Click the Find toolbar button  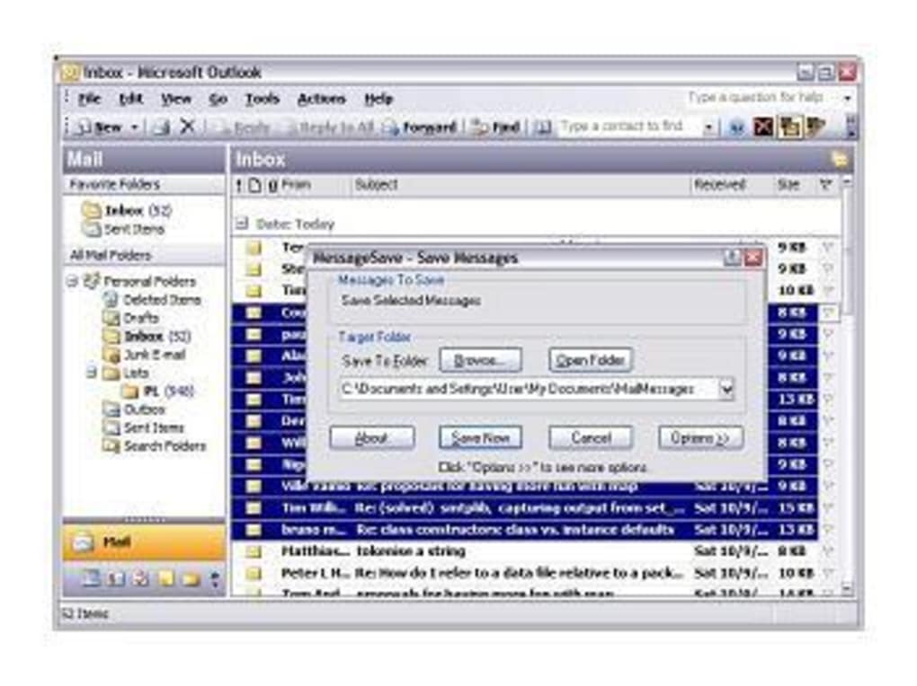coord(496,127)
